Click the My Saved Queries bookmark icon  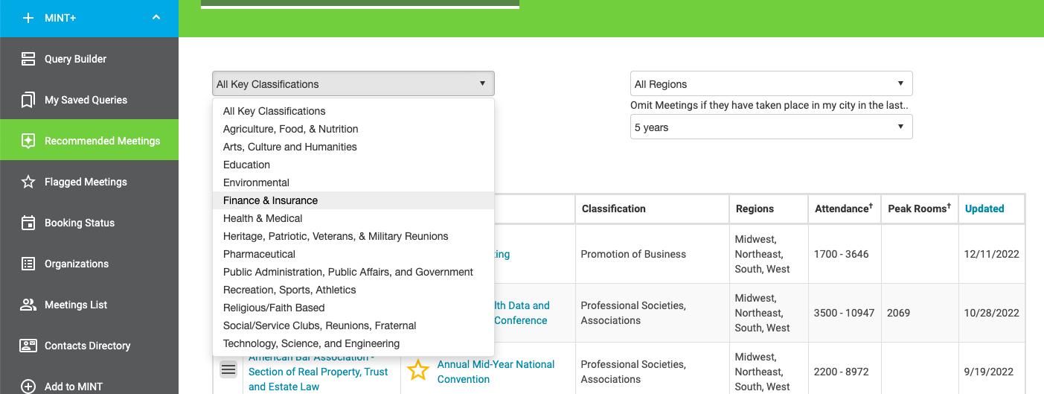point(28,100)
